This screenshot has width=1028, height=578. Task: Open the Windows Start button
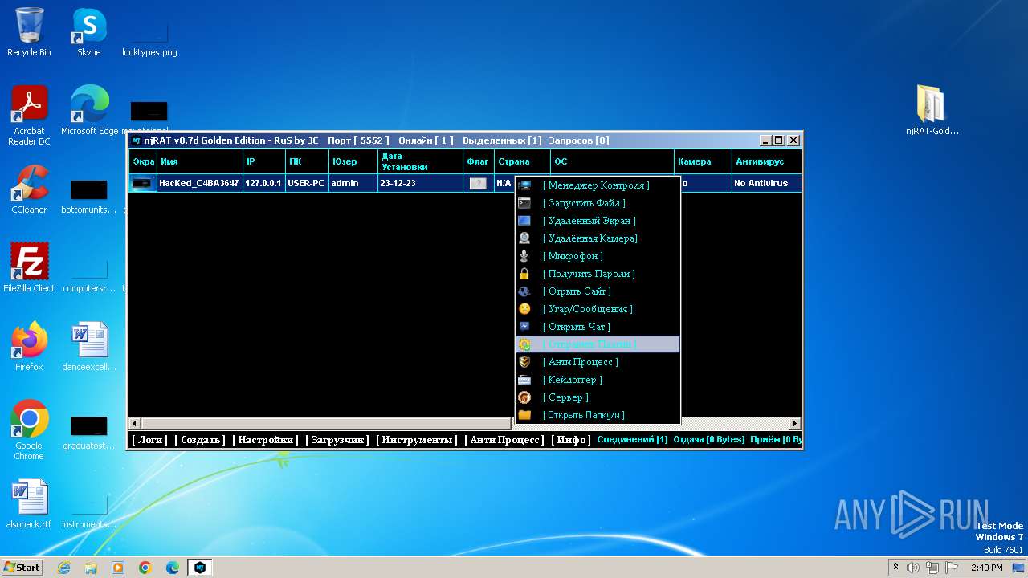tap(22, 567)
